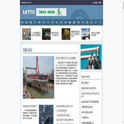The image size is (124, 124).
Task: Click the top-right login links in header bar
Action: point(97,2)
